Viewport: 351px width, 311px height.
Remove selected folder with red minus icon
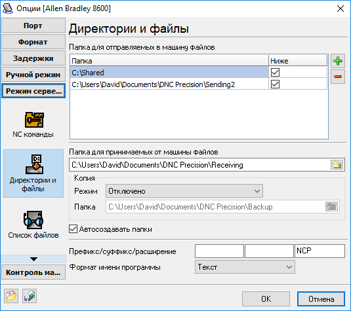[x=338, y=77]
